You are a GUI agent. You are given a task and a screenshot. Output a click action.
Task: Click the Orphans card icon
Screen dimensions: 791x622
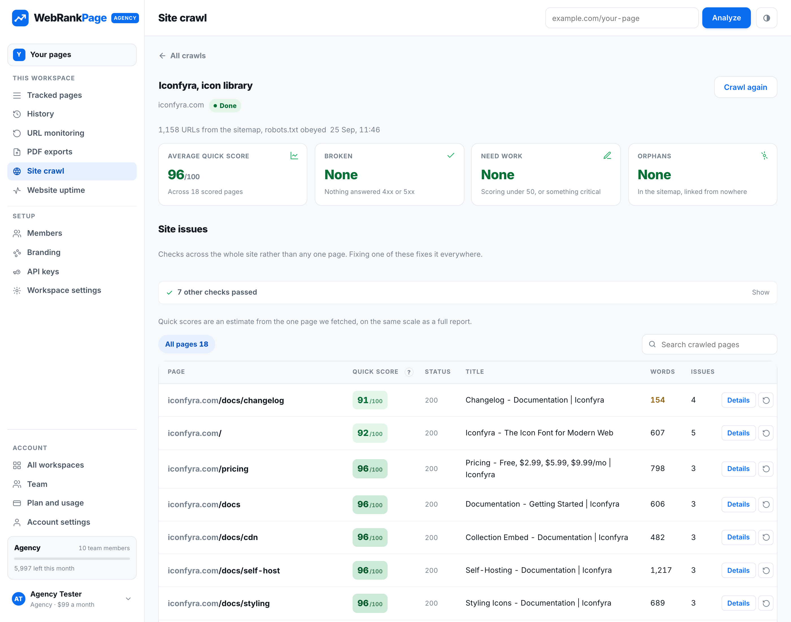click(x=764, y=155)
